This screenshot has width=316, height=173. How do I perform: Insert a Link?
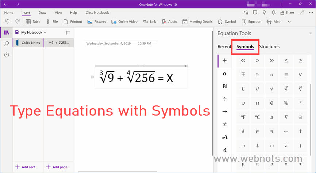click(x=149, y=22)
